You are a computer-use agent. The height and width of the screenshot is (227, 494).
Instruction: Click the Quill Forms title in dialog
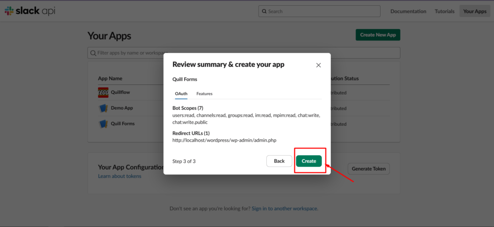[x=185, y=80]
